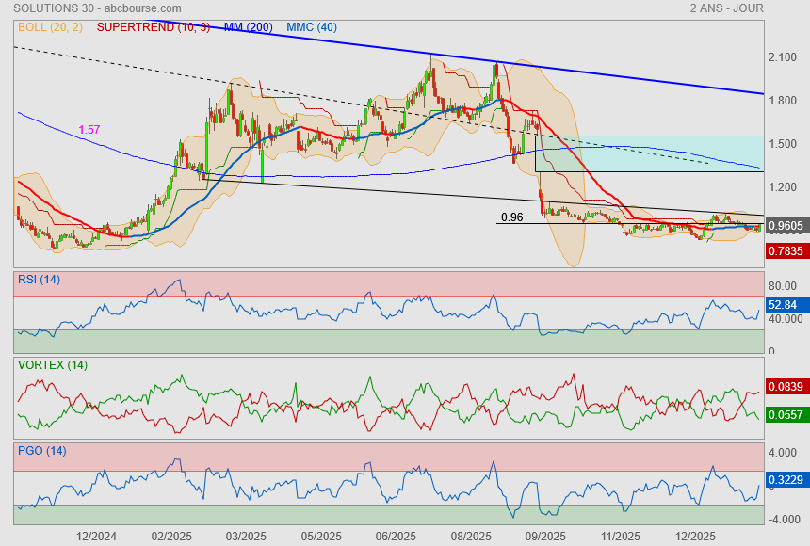Image resolution: width=810 pixels, height=546 pixels.
Task: Click the MM (200) moving average label
Action: [x=250, y=27]
